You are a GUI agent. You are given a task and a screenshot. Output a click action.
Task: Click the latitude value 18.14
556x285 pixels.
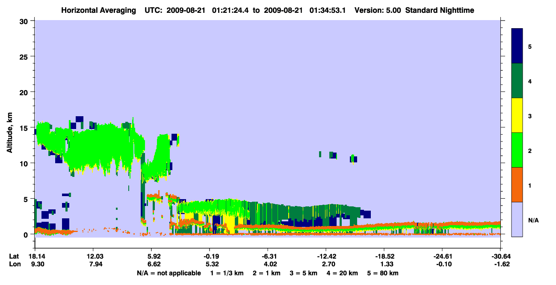coord(35,256)
